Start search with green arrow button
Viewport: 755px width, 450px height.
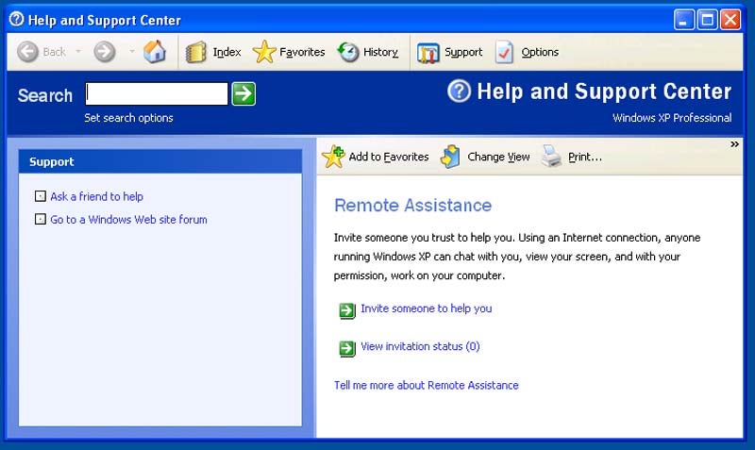(243, 93)
